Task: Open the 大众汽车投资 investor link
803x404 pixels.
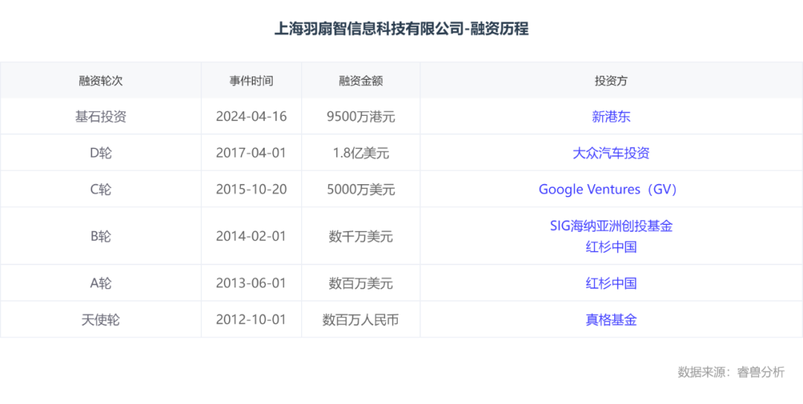Action: tap(611, 153)
